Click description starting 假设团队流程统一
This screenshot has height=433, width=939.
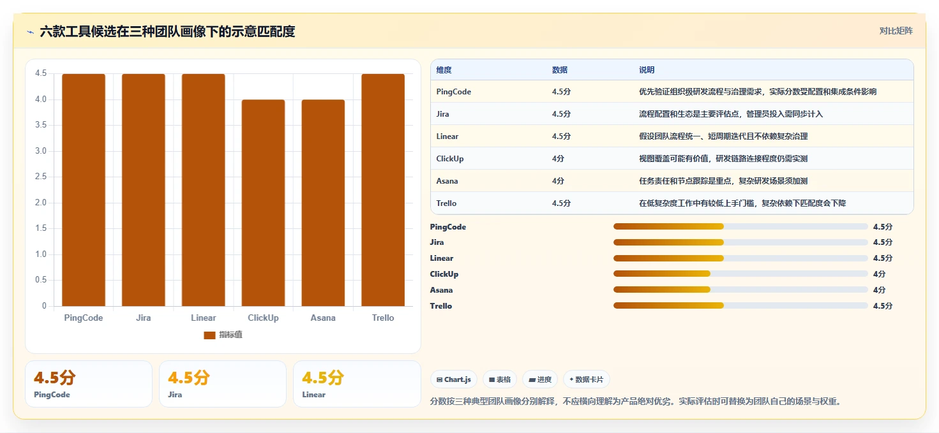click(x=725, y=136)
